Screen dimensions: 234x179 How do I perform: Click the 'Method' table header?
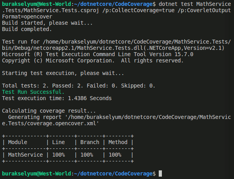click(118, 142)
